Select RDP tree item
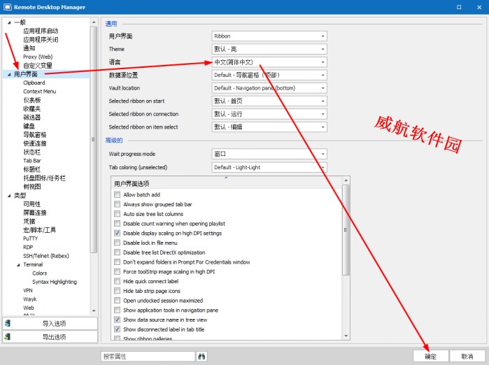This screenshot has width=489, height=365. (x=28, y=247)
